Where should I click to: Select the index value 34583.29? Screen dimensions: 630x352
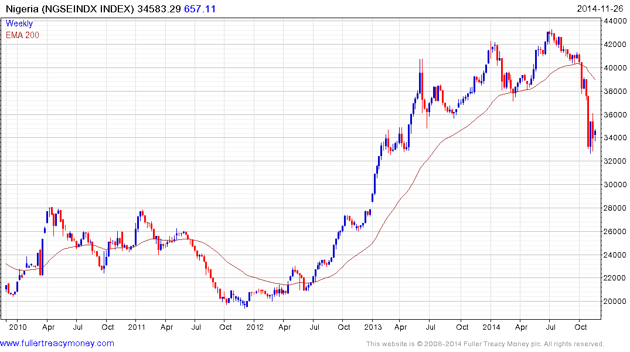pyautogui.click(x=159, y=9)
